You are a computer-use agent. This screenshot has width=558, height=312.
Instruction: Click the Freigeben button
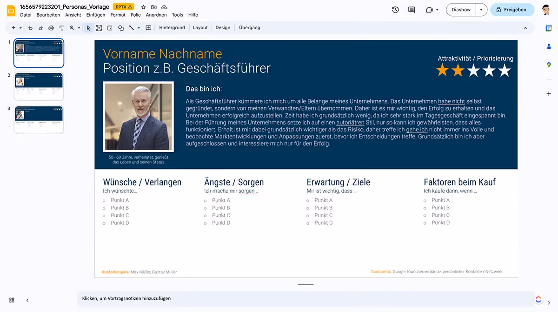512,9
